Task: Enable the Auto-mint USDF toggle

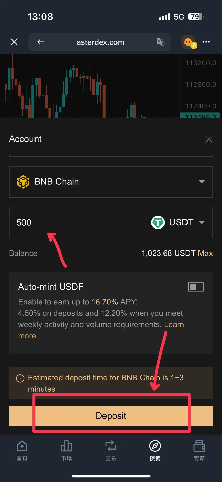Action: (x=196, y=287)
